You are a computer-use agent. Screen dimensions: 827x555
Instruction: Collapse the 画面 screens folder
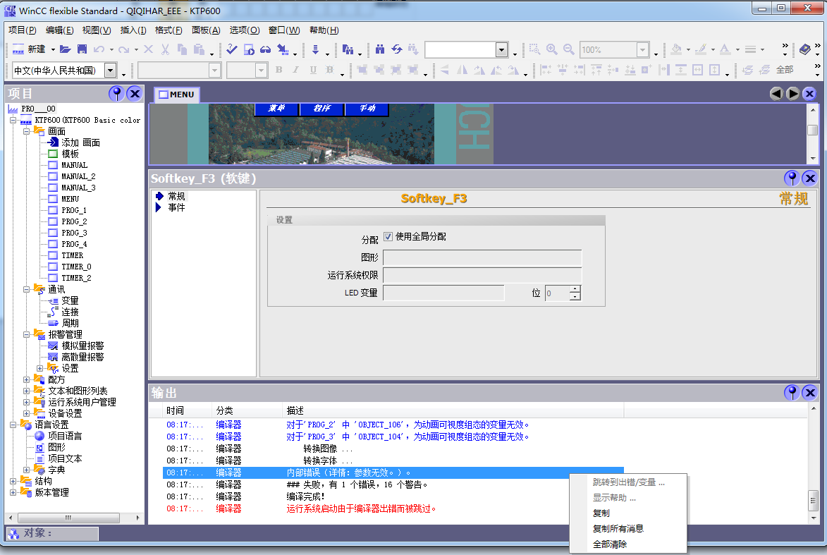pyautogui.click(x=26, y=131)
